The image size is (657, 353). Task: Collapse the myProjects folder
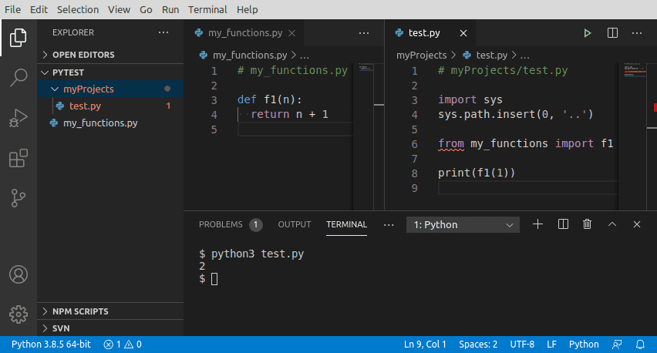[x=88, y=89]
